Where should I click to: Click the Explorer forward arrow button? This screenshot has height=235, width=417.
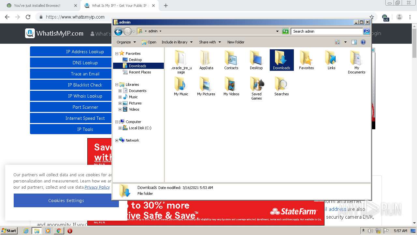click(127, 31)
